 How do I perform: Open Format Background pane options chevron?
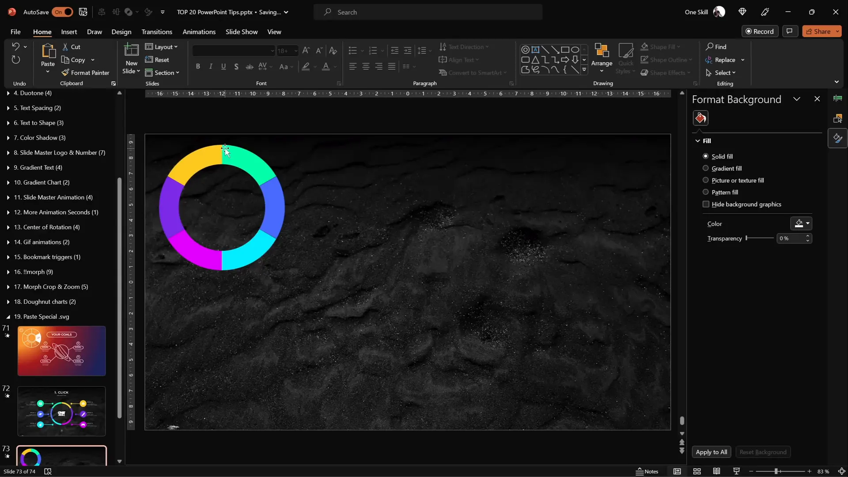[x=796, y=99]
